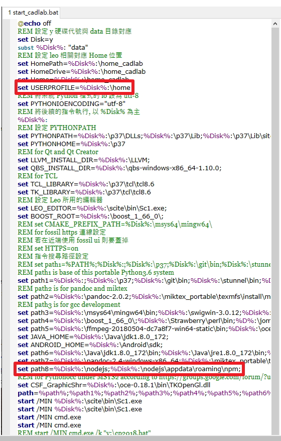This screenshot has height=441, width=281.
Task: Click the highlighted path8 nodejs line
Action: pos(129,369)
